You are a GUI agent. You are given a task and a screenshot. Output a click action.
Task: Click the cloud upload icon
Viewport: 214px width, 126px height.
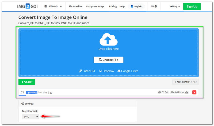108,40
